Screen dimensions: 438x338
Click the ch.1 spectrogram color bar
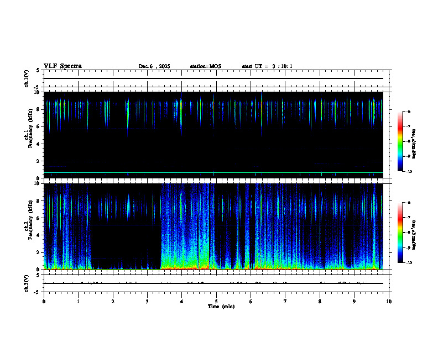click(x=400, y=141)
